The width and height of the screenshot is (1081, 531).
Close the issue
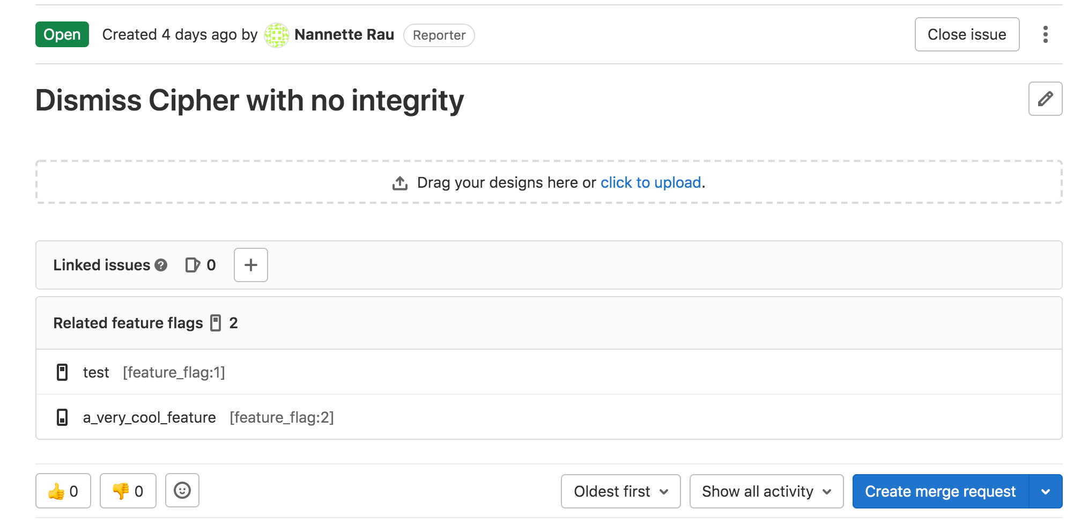(x=966, y=34)
